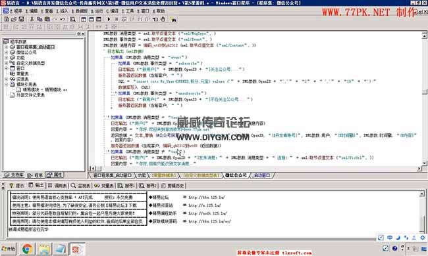Open Chrome from the taskbar
This screenshot has width=428, height=256.
(x=27, y=249)
